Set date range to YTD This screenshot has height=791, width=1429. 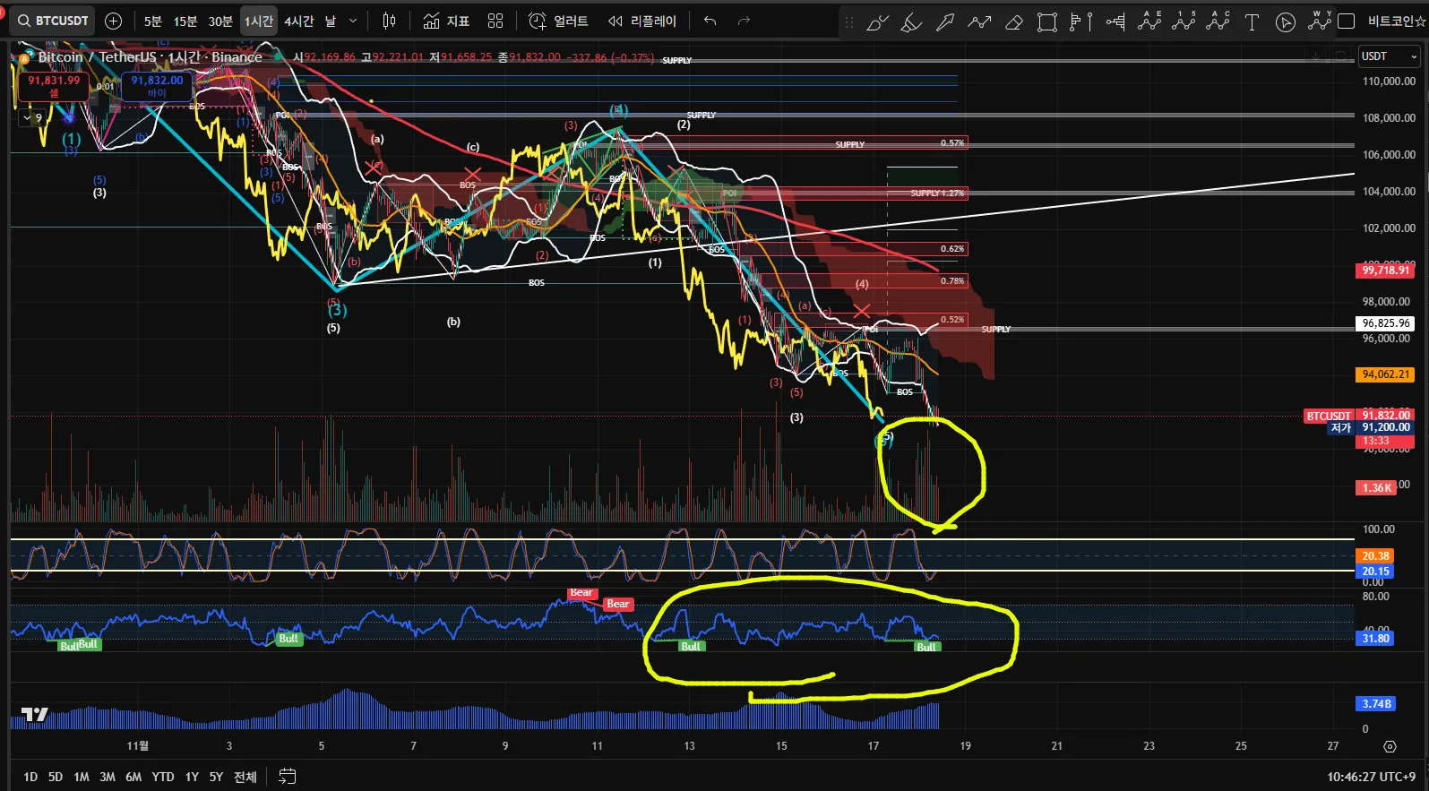[x=163, y=777]
